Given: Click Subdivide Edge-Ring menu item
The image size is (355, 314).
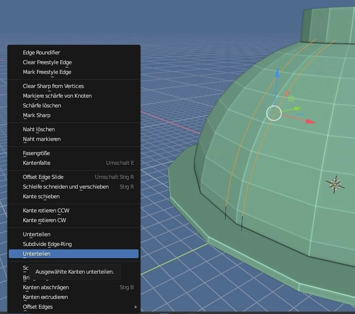Looking at the screenshot, I should click(x=73, y=244).
